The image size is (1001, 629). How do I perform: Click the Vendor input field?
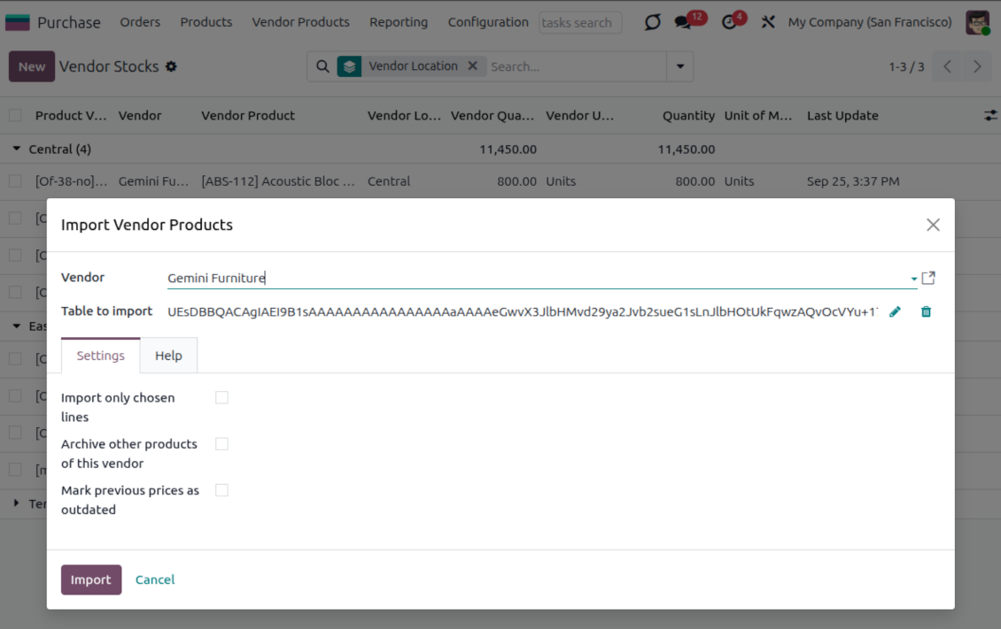click(532, 278)
